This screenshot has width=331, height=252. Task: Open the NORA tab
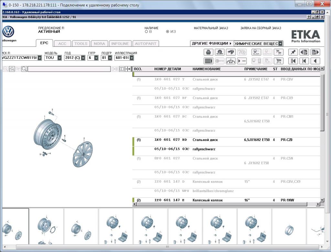point(99,44)
